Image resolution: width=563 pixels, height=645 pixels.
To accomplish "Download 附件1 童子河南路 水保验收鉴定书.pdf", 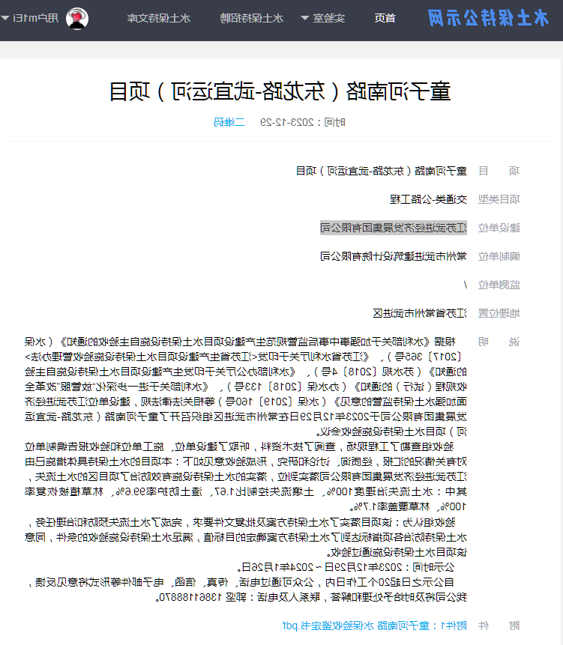I will click(375, 626).
